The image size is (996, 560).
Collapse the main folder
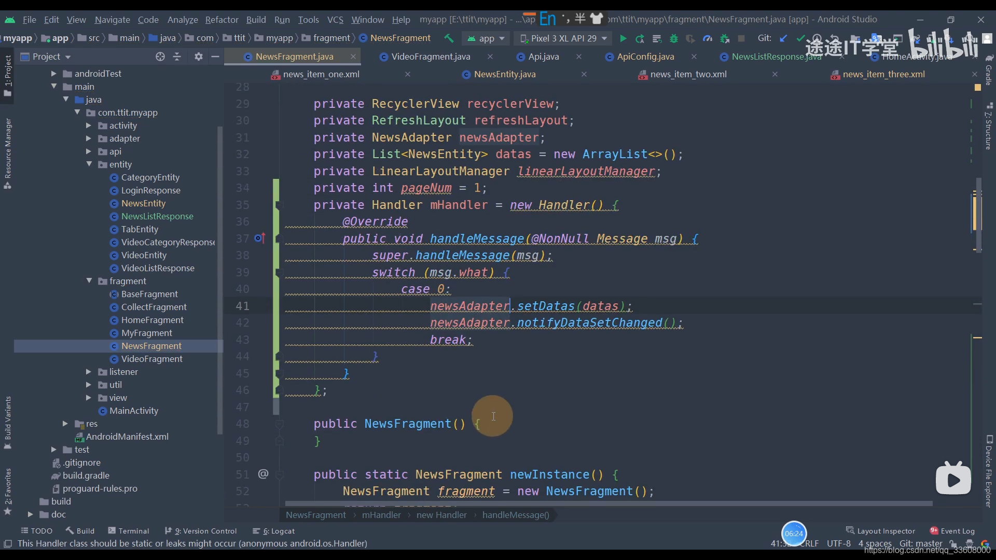point(53,87)
